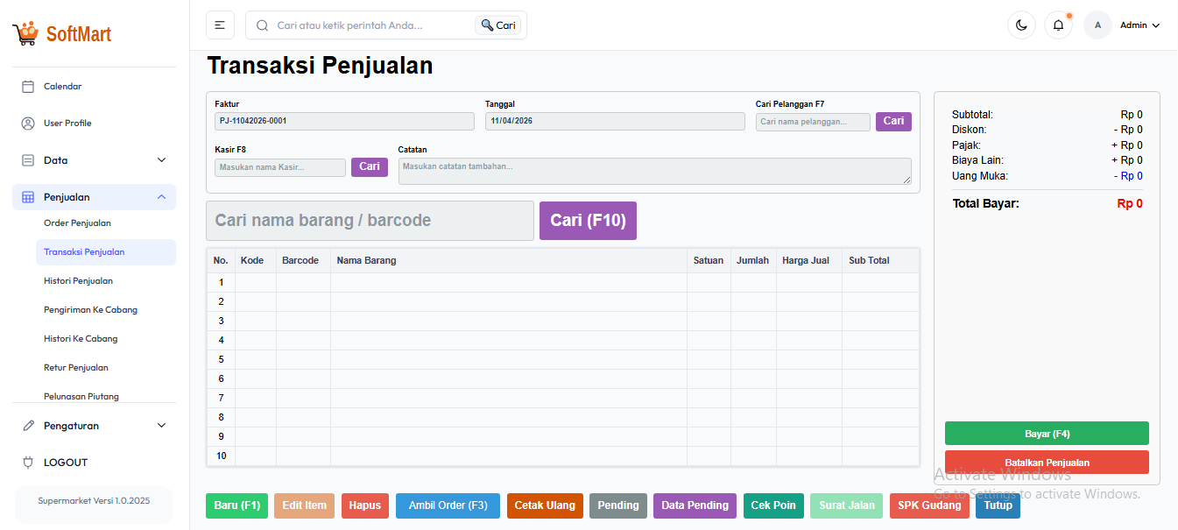1178x530 pixels.
Task: Expand the Data sidebar section
Action: (x=160, y=159)
